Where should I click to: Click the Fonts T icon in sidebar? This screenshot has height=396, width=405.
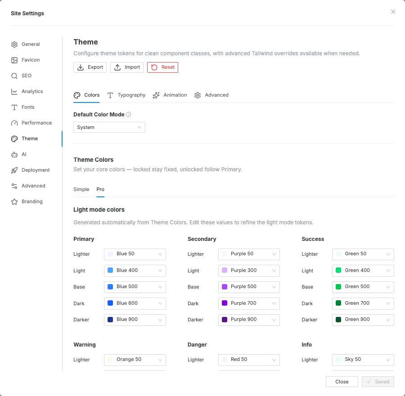pyautogui.click(x=14, y=107)
